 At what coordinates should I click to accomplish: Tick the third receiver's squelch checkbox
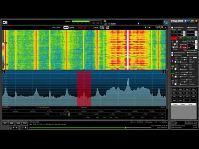(175, 77)
